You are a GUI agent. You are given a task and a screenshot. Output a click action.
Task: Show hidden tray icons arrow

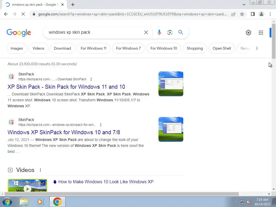click(236, 202)
